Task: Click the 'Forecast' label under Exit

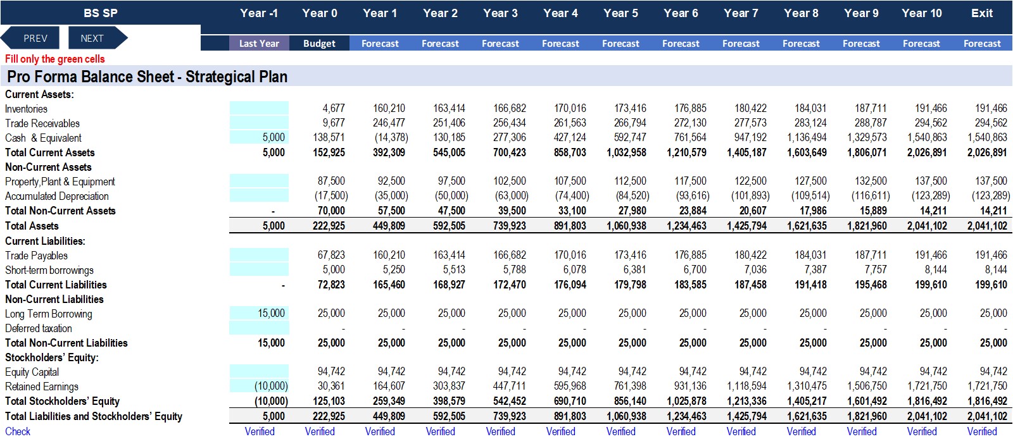Action: coord(982,43)
